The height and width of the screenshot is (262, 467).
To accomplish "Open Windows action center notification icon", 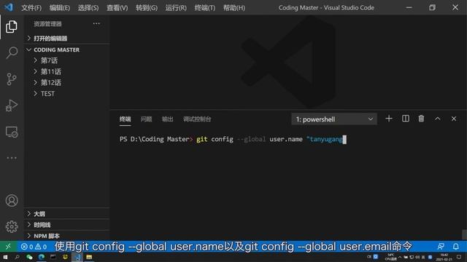I will point(459,257).
